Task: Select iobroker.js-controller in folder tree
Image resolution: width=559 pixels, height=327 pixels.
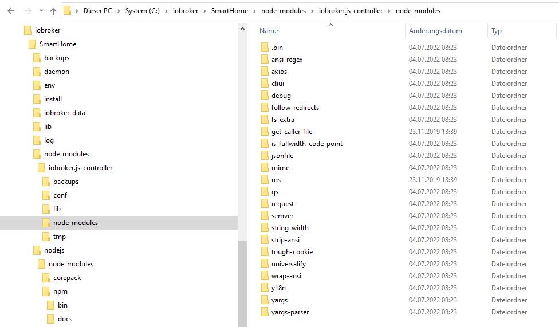Action: coord(80,168)
